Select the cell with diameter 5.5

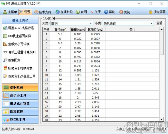point(60,34)
